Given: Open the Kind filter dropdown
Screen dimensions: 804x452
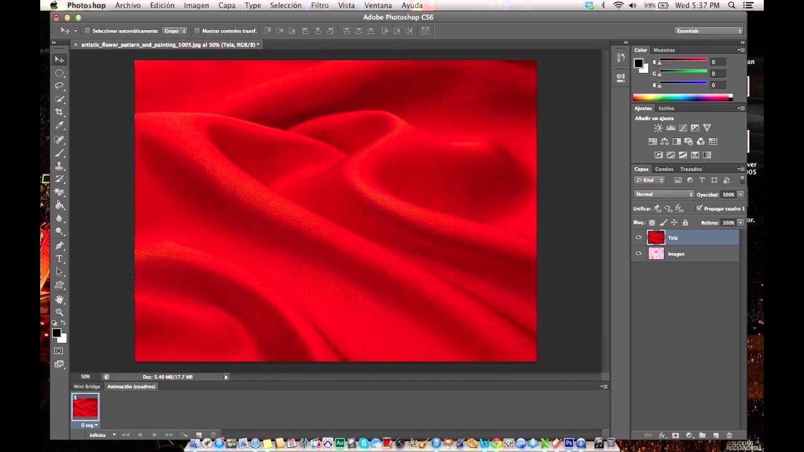Looking at the screenshot, I should click(649, 180).
